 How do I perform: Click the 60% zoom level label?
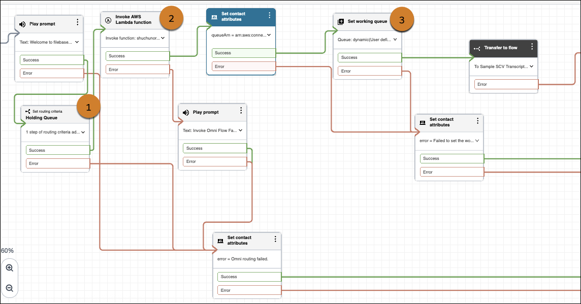click(x=7, y=251)
